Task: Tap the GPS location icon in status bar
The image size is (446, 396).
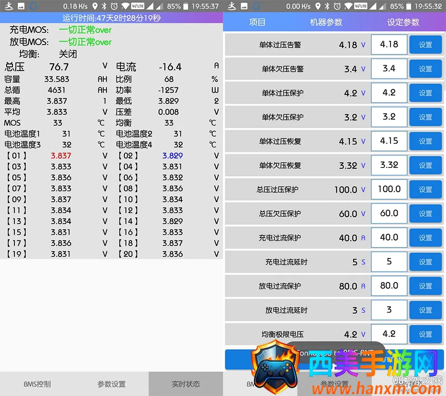Action: (x=95, y=7)
